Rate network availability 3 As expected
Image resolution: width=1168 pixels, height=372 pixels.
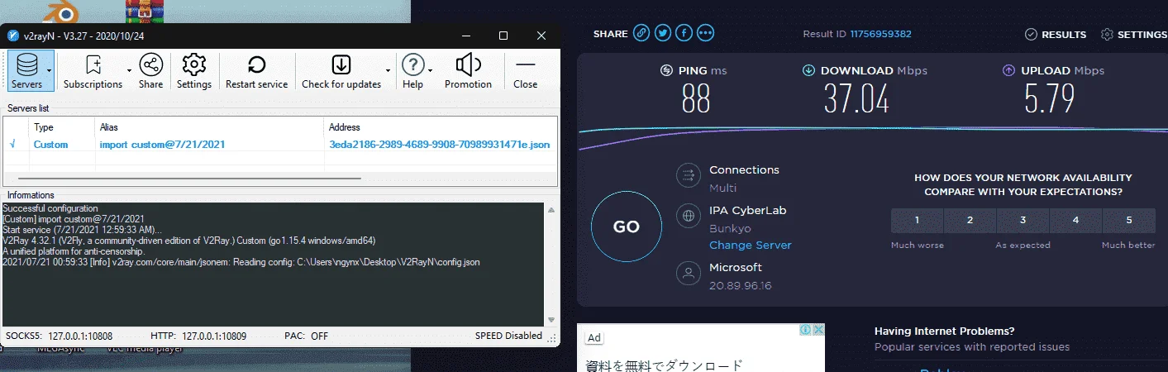[1023, 221]
